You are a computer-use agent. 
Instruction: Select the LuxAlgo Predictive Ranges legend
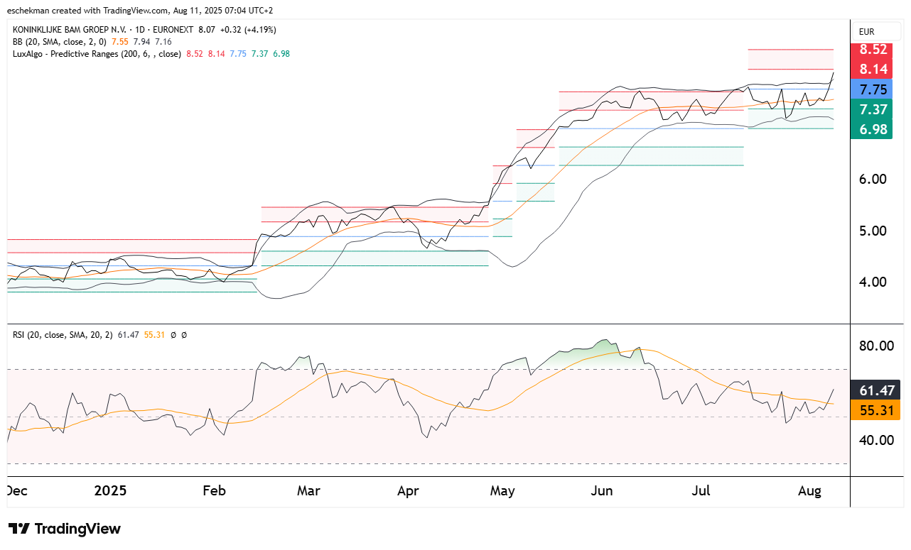pos(97,54)
